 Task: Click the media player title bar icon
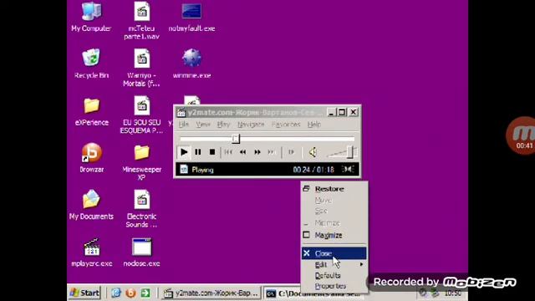tap(181, 112)
